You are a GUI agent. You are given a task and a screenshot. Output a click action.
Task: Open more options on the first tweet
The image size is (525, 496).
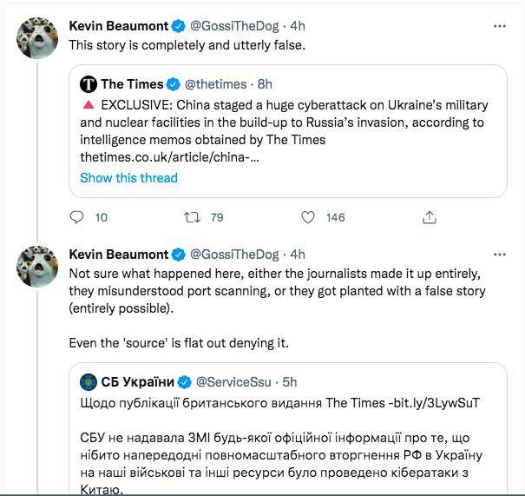click(499, 26)
